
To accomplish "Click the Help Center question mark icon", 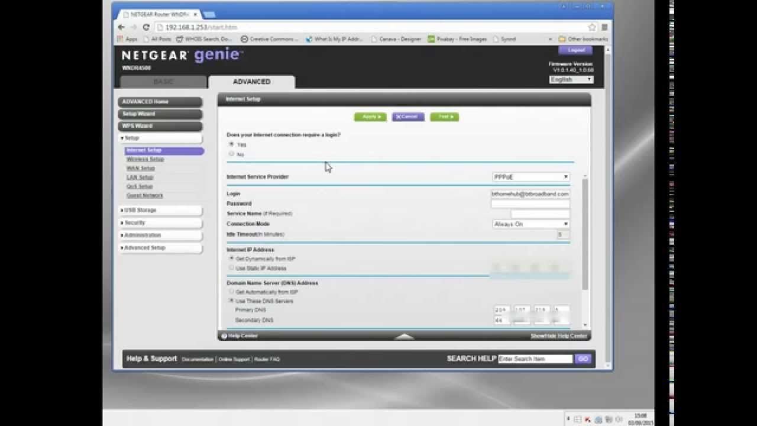I will (224, 336).
